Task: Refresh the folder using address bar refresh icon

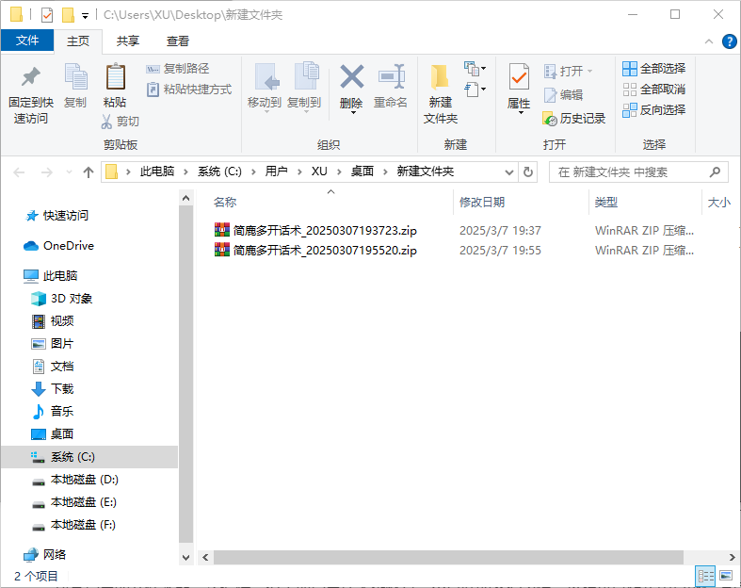Action: pyautogui.click(x=528, y=172)
